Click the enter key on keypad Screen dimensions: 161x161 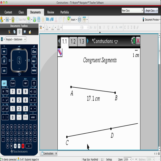(33, 117)
